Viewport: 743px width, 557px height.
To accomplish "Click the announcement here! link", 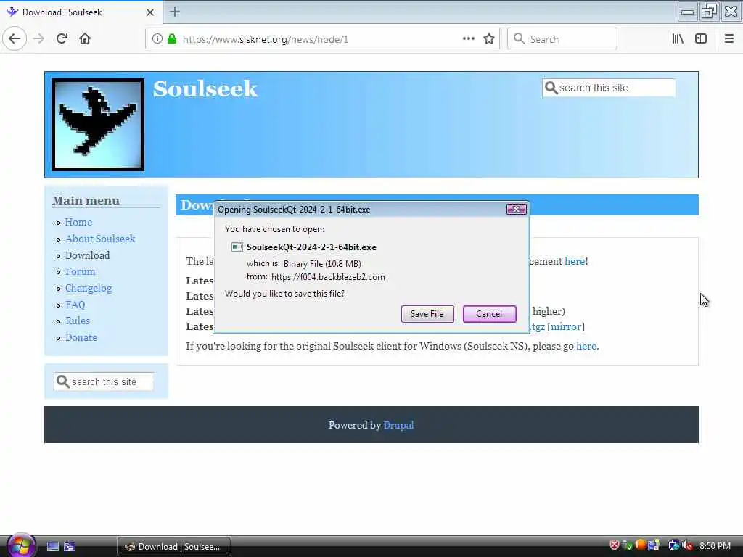I will click(x=575, y=261).
